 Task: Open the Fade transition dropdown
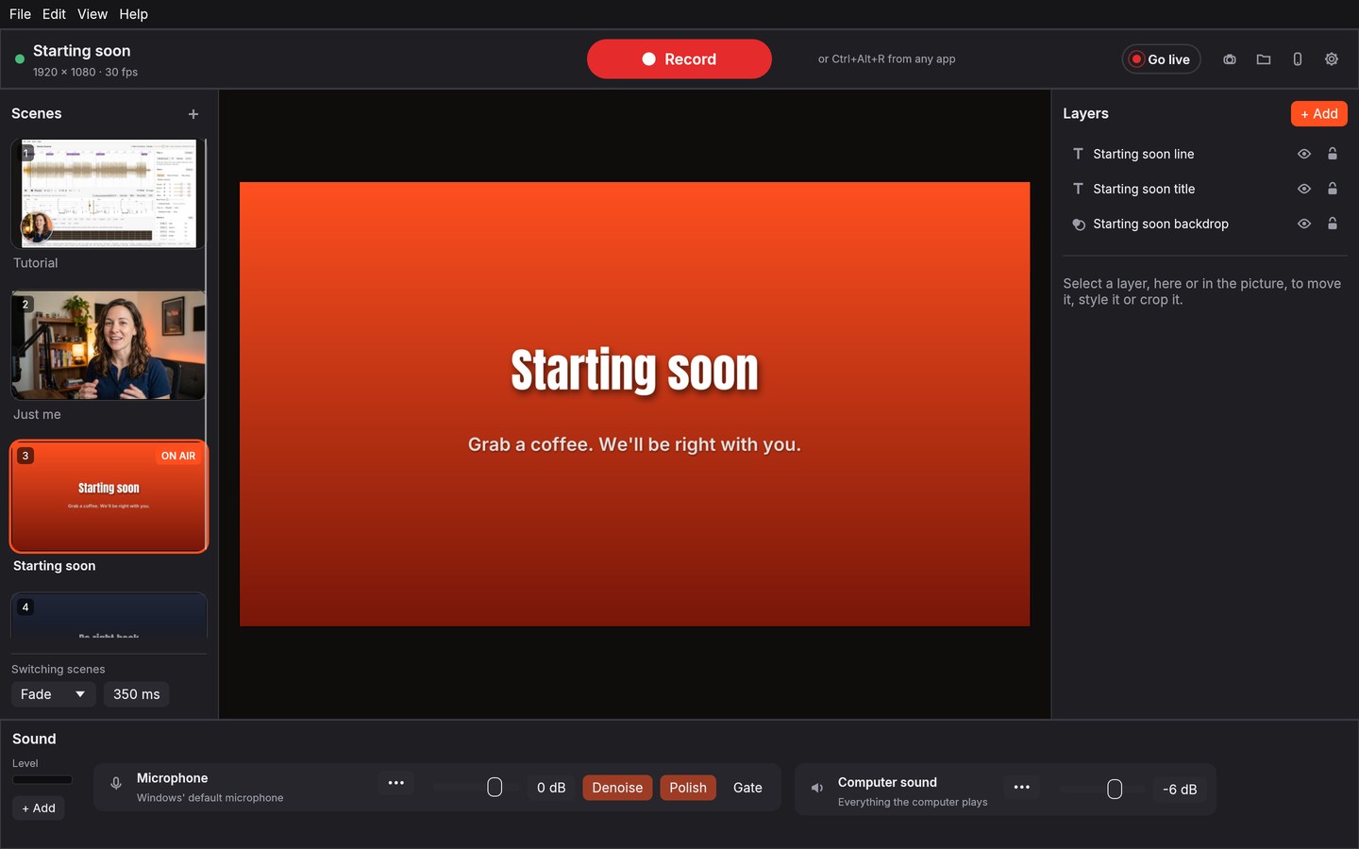(53, 694)
